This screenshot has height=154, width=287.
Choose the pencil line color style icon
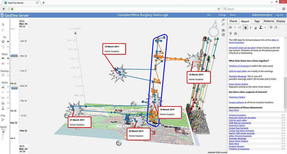[x=3, y=87]
